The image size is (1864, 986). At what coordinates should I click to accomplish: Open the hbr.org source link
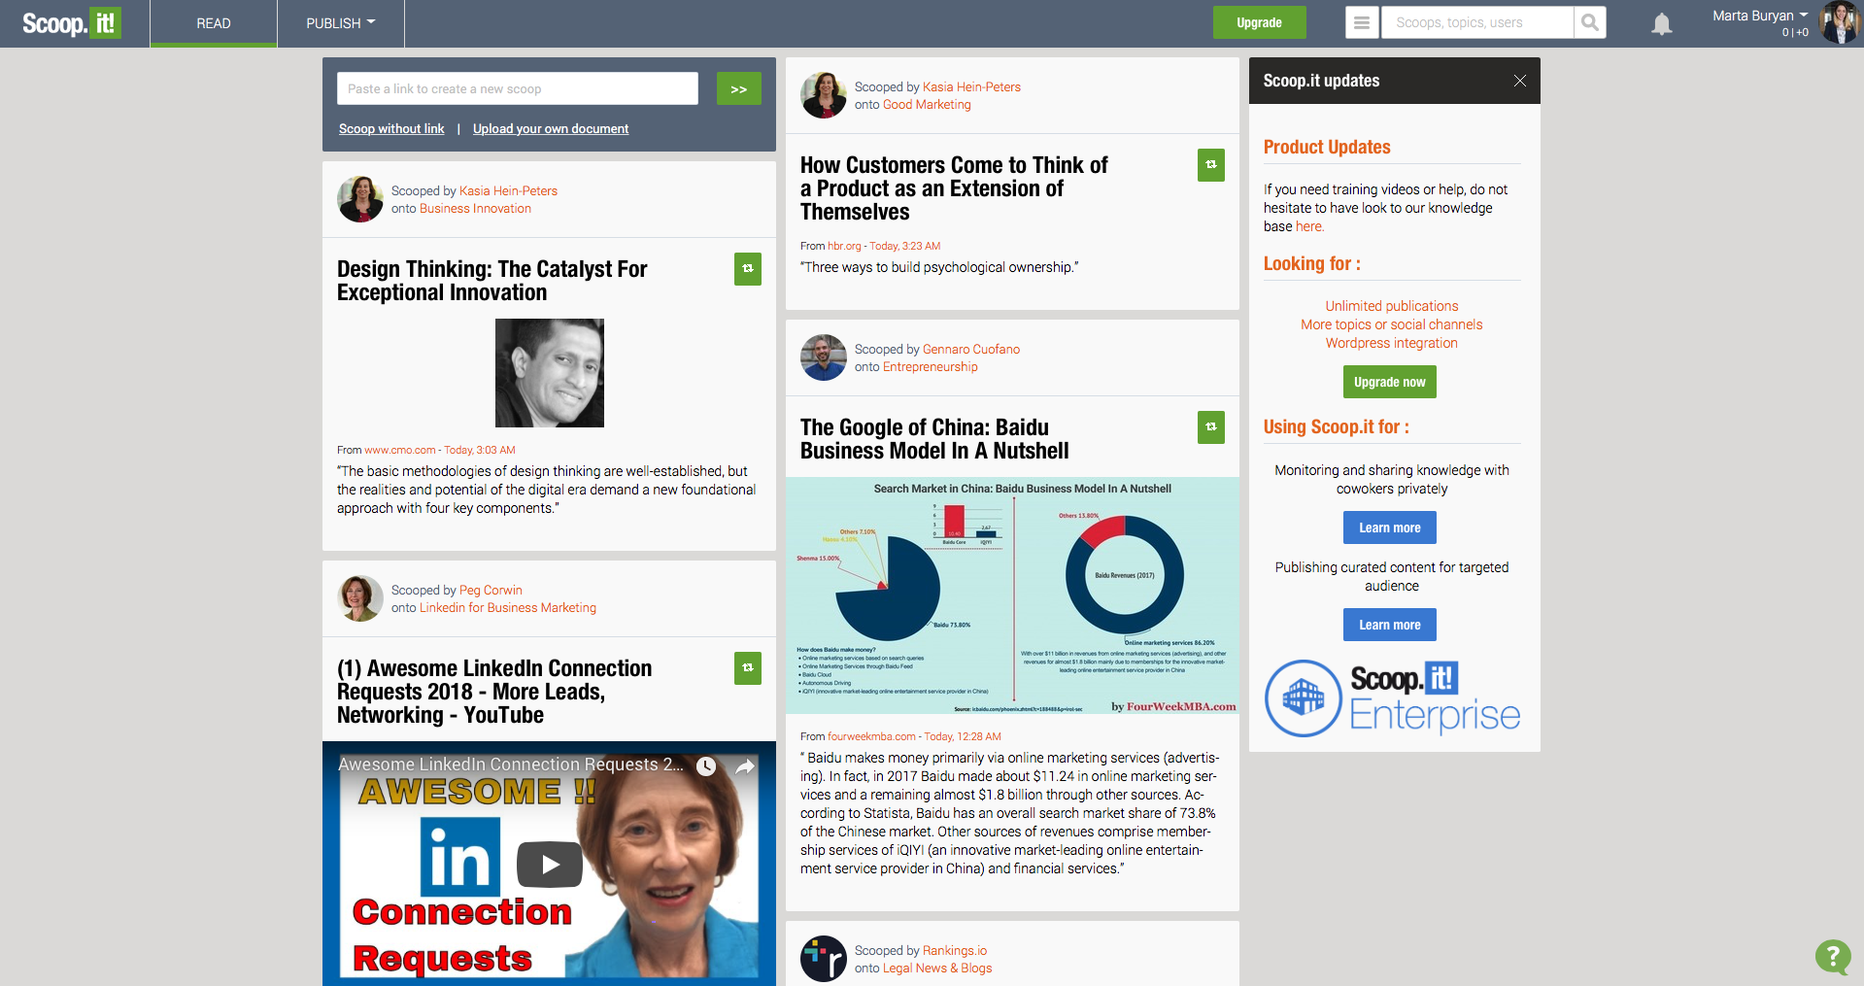coord(844,246)
